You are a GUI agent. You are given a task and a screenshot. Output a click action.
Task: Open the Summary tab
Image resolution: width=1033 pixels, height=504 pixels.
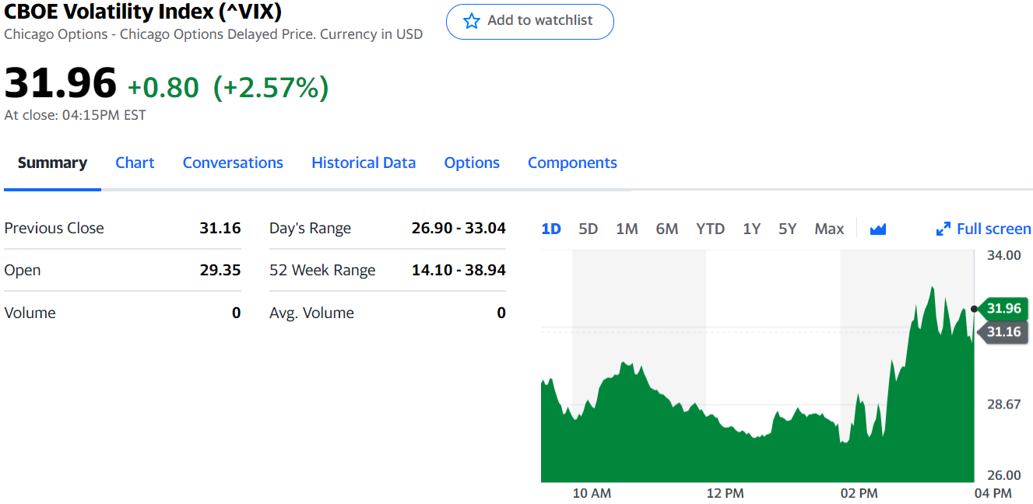point(52,163)
